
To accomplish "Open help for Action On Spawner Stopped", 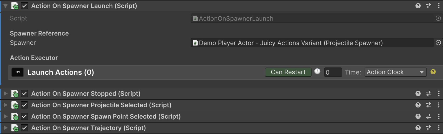I will [418, 93].
